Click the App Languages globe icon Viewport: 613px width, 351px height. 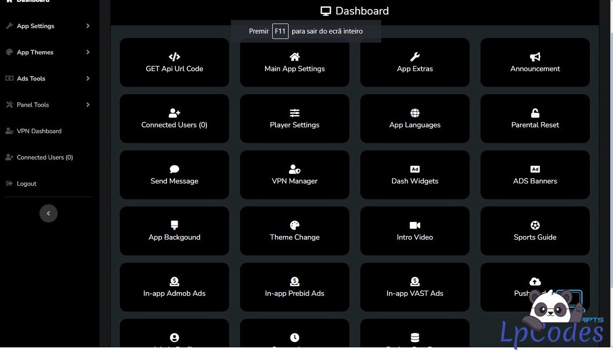pyautogui.click(x=415, y=113)
